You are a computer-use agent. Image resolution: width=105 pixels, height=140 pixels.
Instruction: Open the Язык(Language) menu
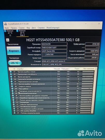coord(53,28)
